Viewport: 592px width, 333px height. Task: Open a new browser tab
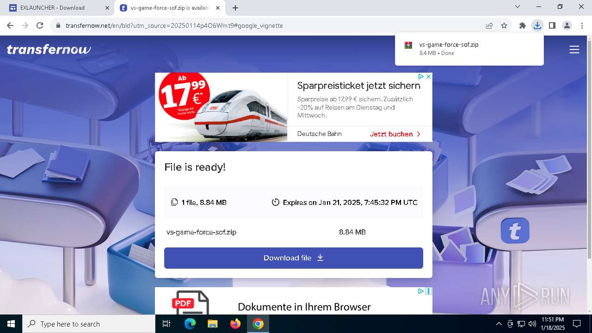click(x=235, y=7)
